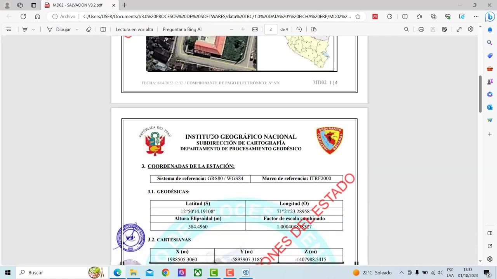The height and width of the screenshot is (279, 497).
Task: Click the page number input field
Action: click(271, 29)
